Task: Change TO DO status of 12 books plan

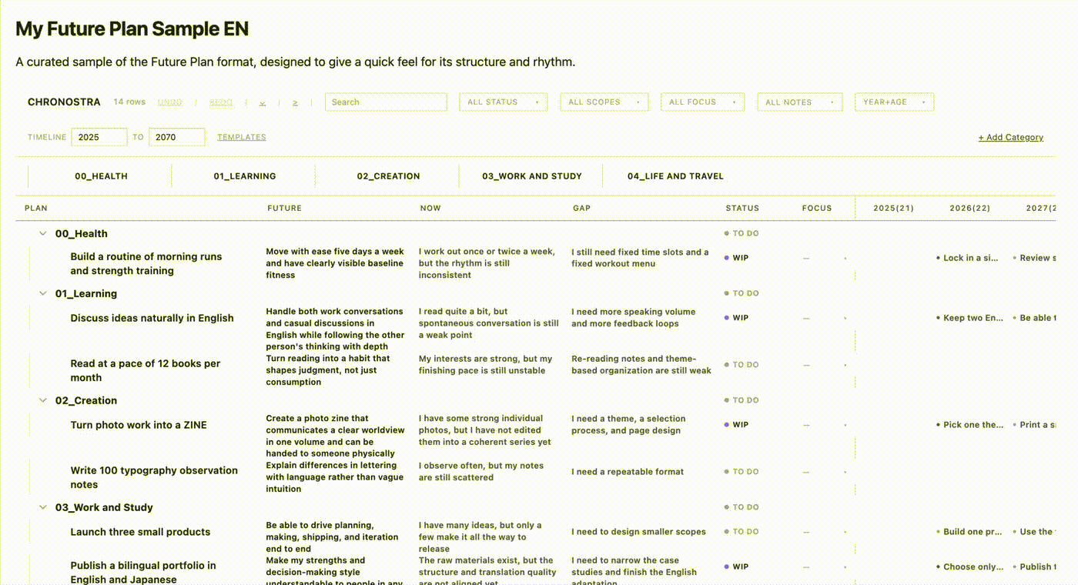Action: click(x=742, y=365)
